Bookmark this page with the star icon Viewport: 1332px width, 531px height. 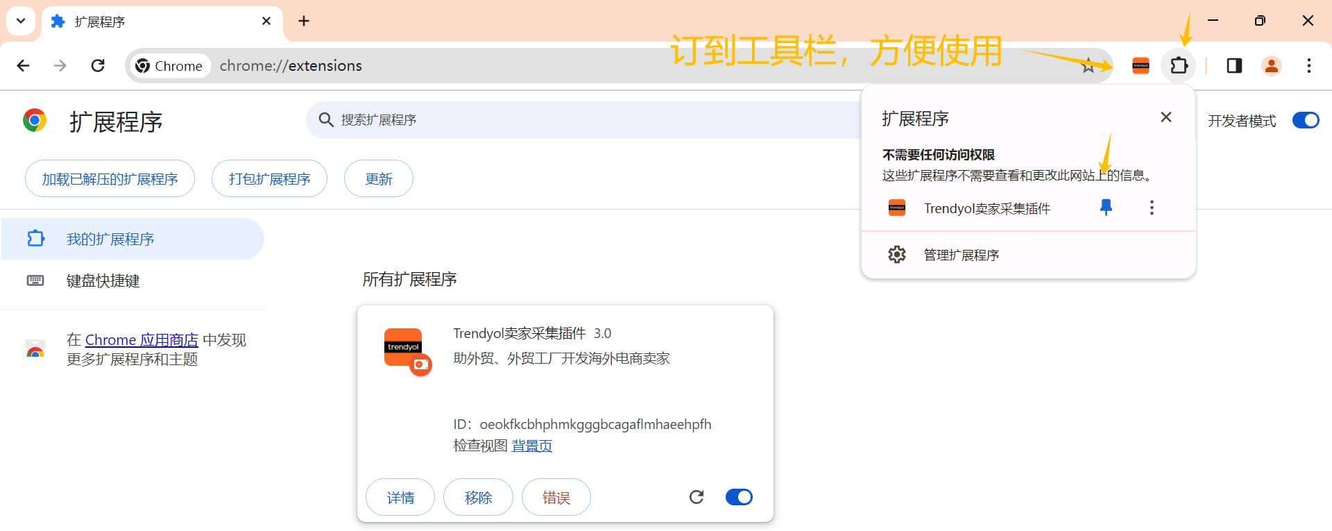1088,66
